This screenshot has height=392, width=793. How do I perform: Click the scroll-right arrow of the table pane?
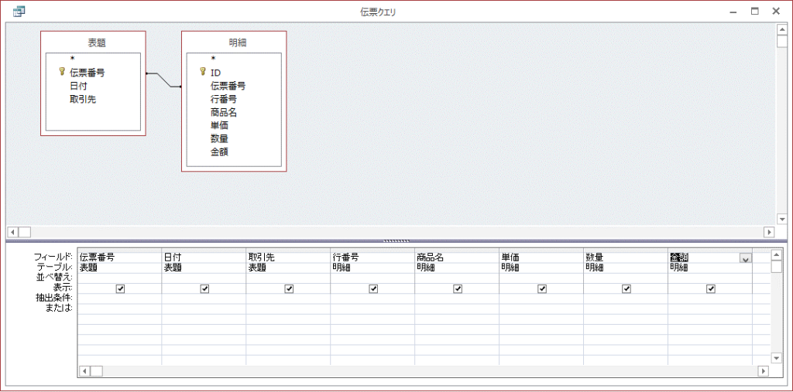coord(768,232)
